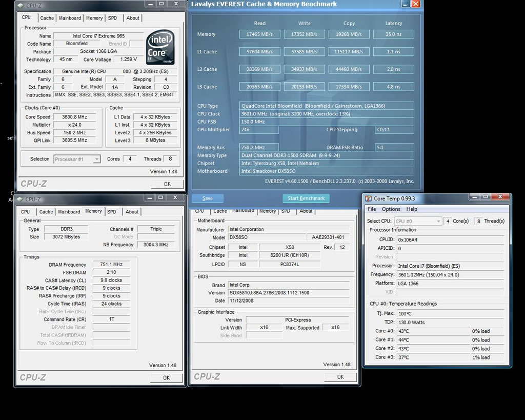Click the memory Write value 17352 MB/s
The height and width of the screenshot is (420, 525).
[304, 34]
